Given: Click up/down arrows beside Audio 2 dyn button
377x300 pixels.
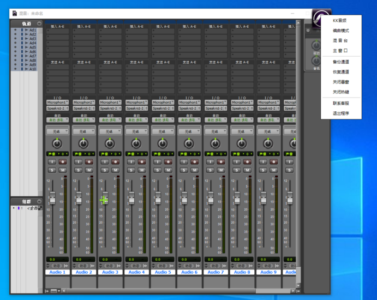Looking at the screenshot, I should click(x=74, y=266).
